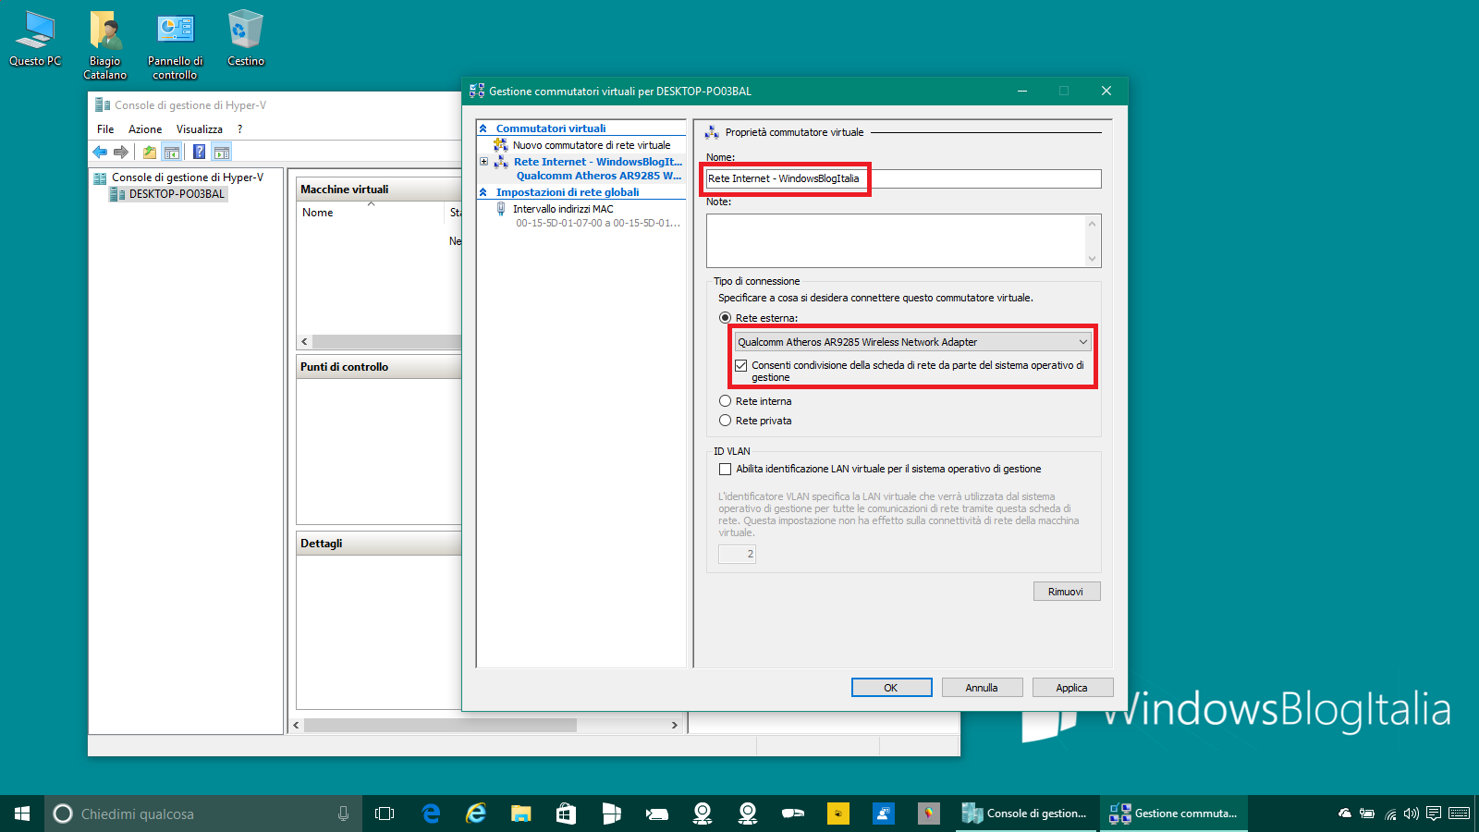Viewport: 1479px width, 832px height.
Task: Open the Windows Start button
Action: pyautogui.click(x=22, y=814)
